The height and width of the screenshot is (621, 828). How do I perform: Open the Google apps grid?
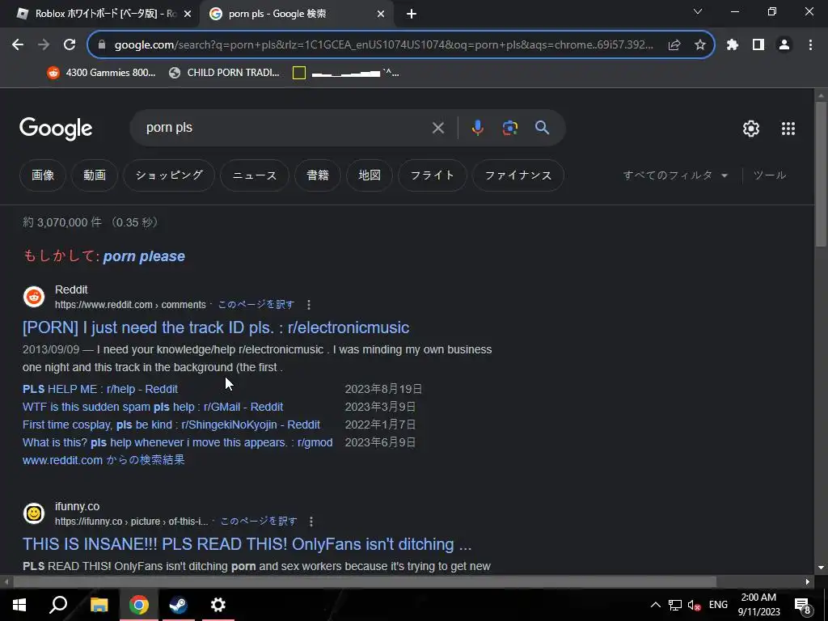click(788, 129)
